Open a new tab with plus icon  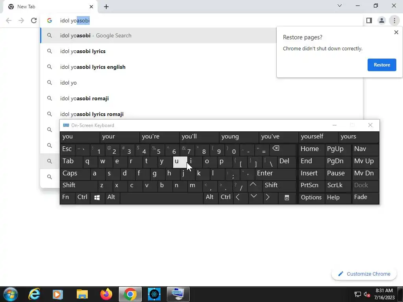[106, 7]
